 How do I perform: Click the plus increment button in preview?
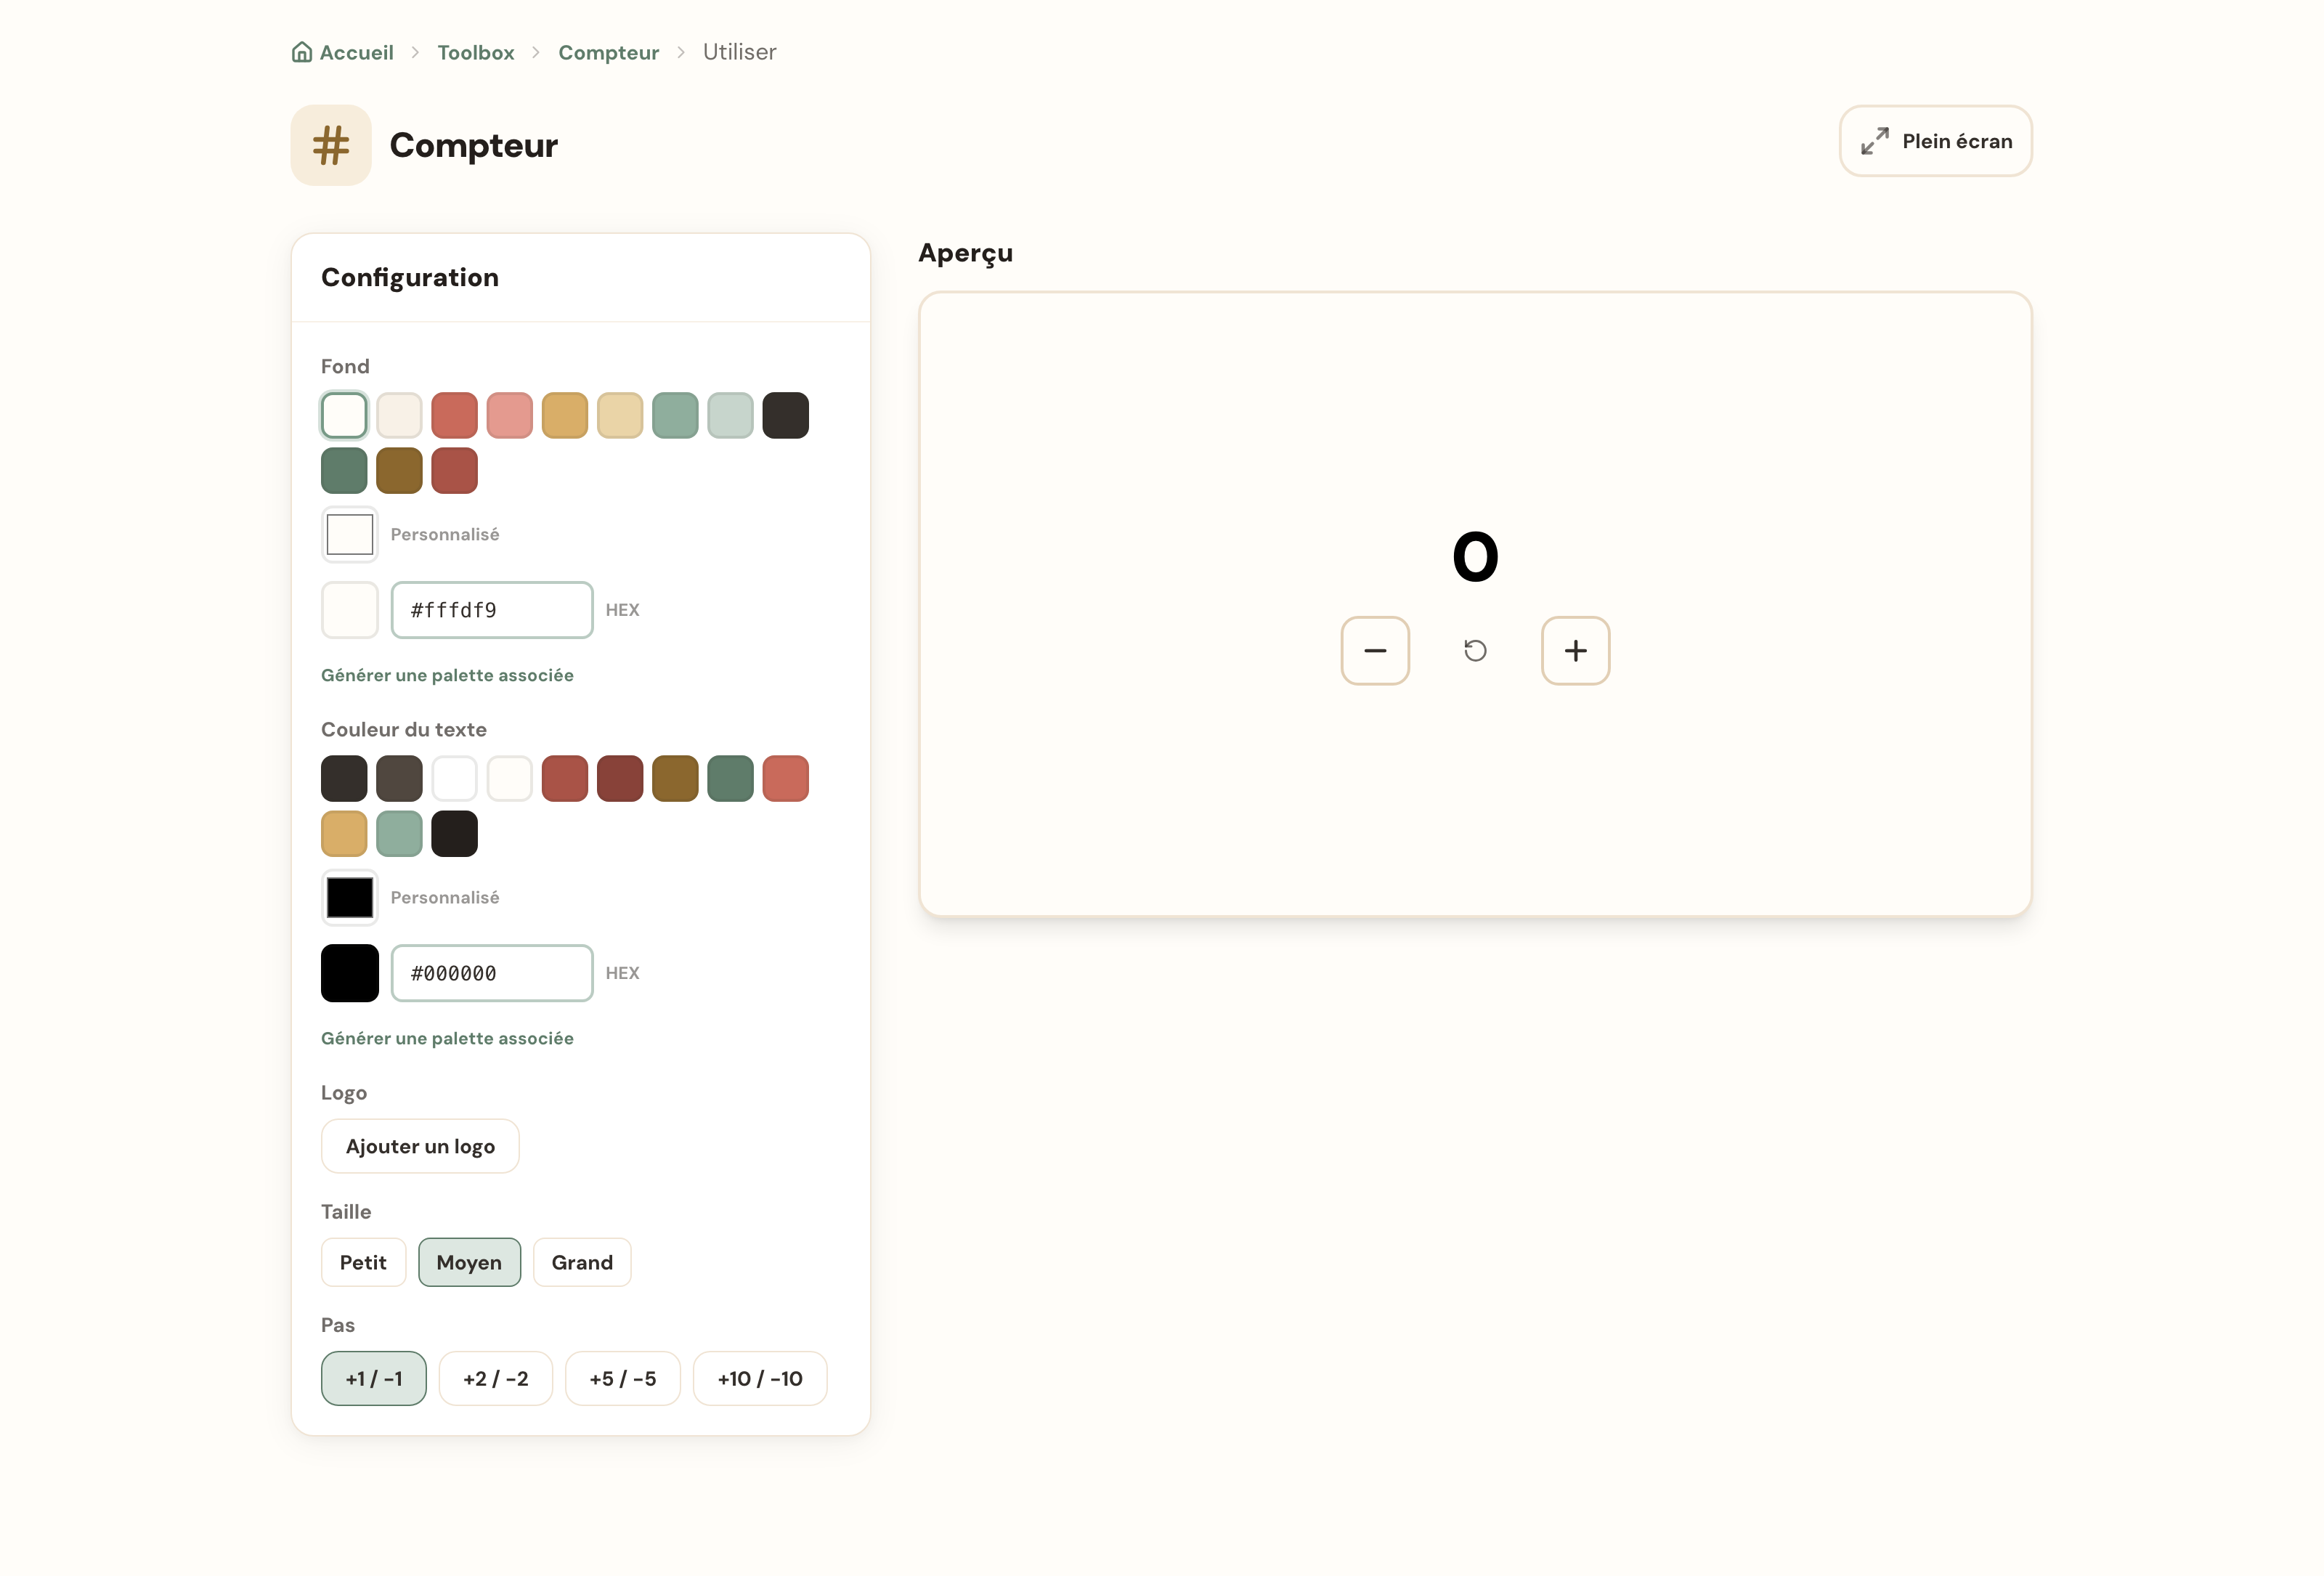1575,651
